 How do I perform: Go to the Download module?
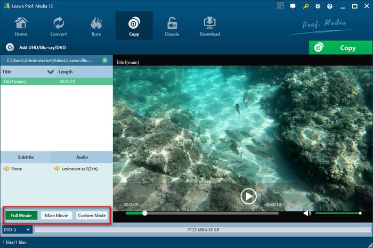tap(209, 27)
